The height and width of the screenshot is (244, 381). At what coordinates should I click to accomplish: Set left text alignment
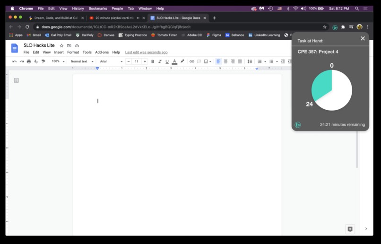tap(218, 61)
